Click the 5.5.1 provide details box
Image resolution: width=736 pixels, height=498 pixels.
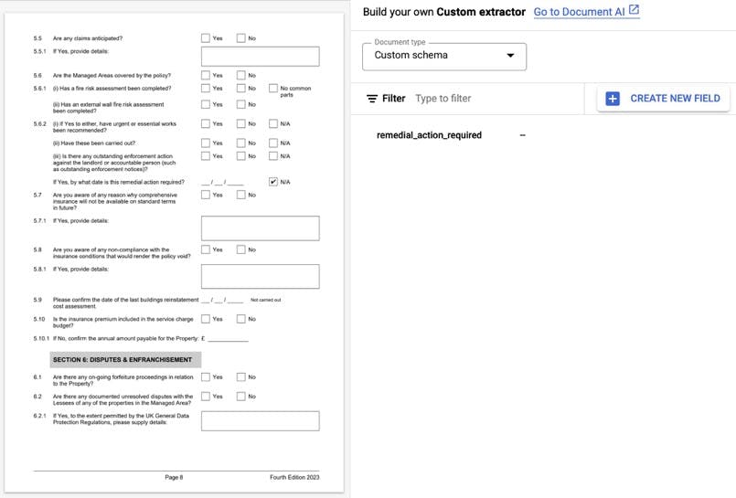261,57
